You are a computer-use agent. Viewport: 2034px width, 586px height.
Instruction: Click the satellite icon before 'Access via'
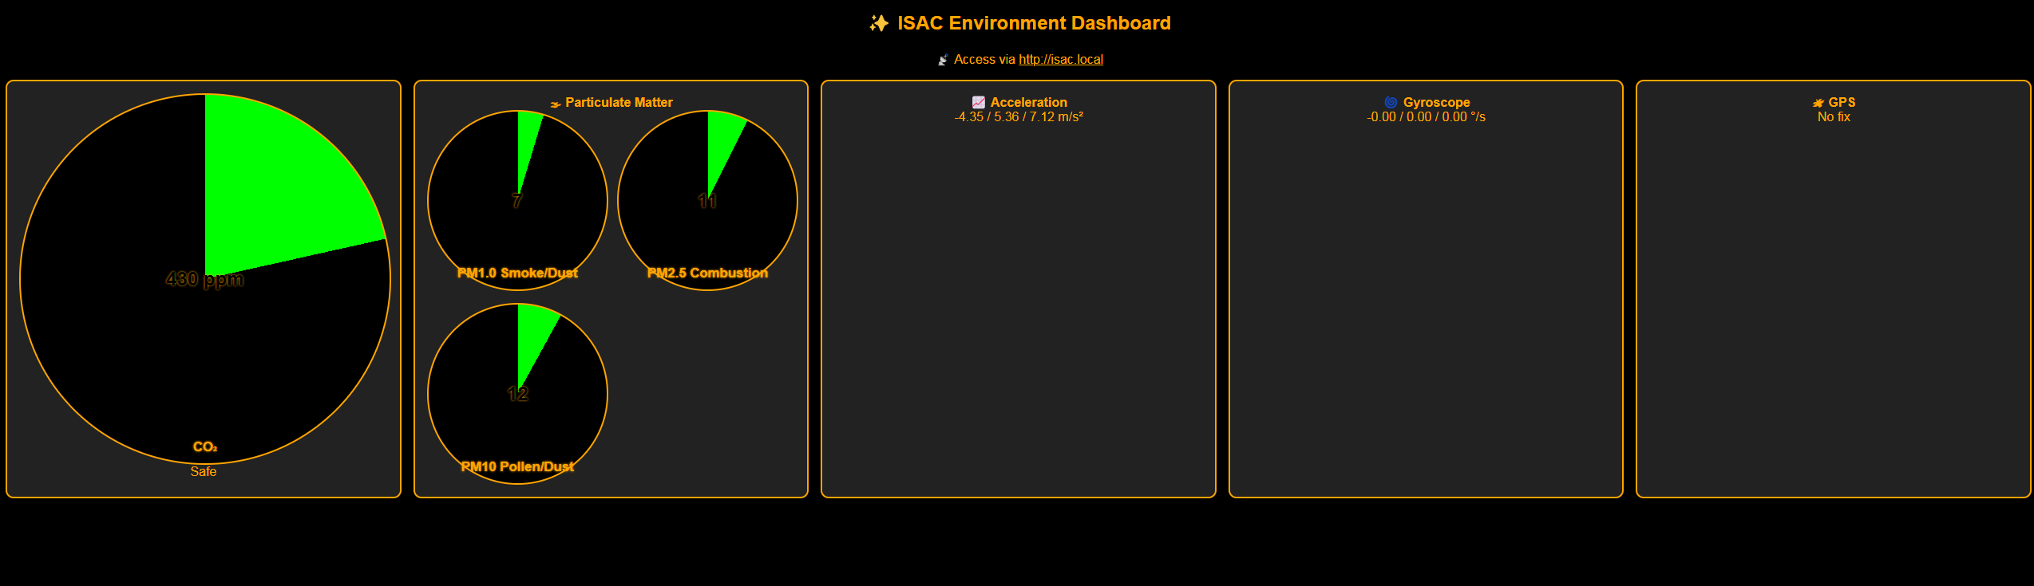click(943, 60)
